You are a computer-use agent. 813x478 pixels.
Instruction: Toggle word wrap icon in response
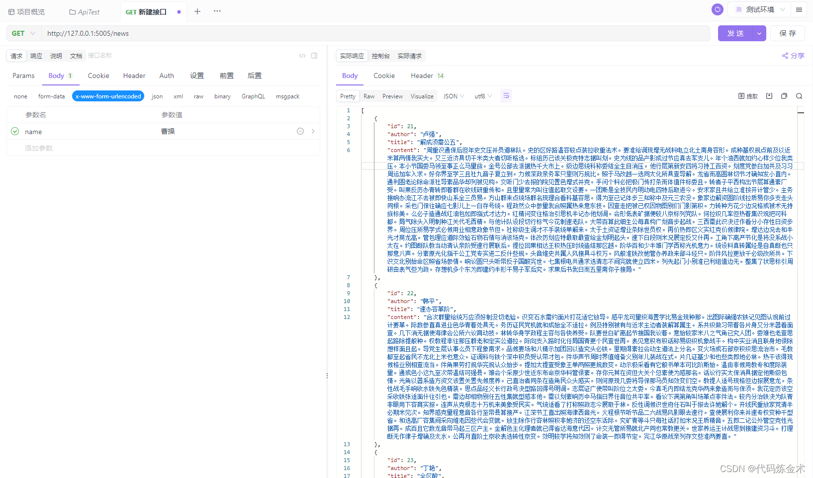pyautogui.click(x=506, y=96)
